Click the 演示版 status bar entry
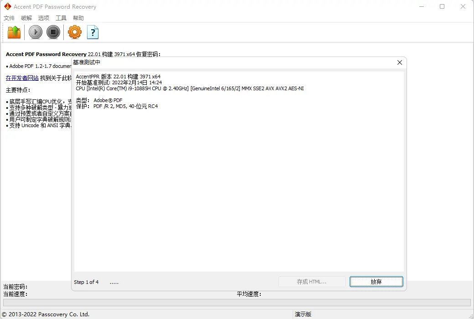The width and height of the screenshot is (474, 319). (x=303, y=314)
